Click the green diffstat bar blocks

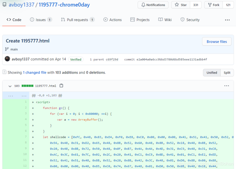27,86
